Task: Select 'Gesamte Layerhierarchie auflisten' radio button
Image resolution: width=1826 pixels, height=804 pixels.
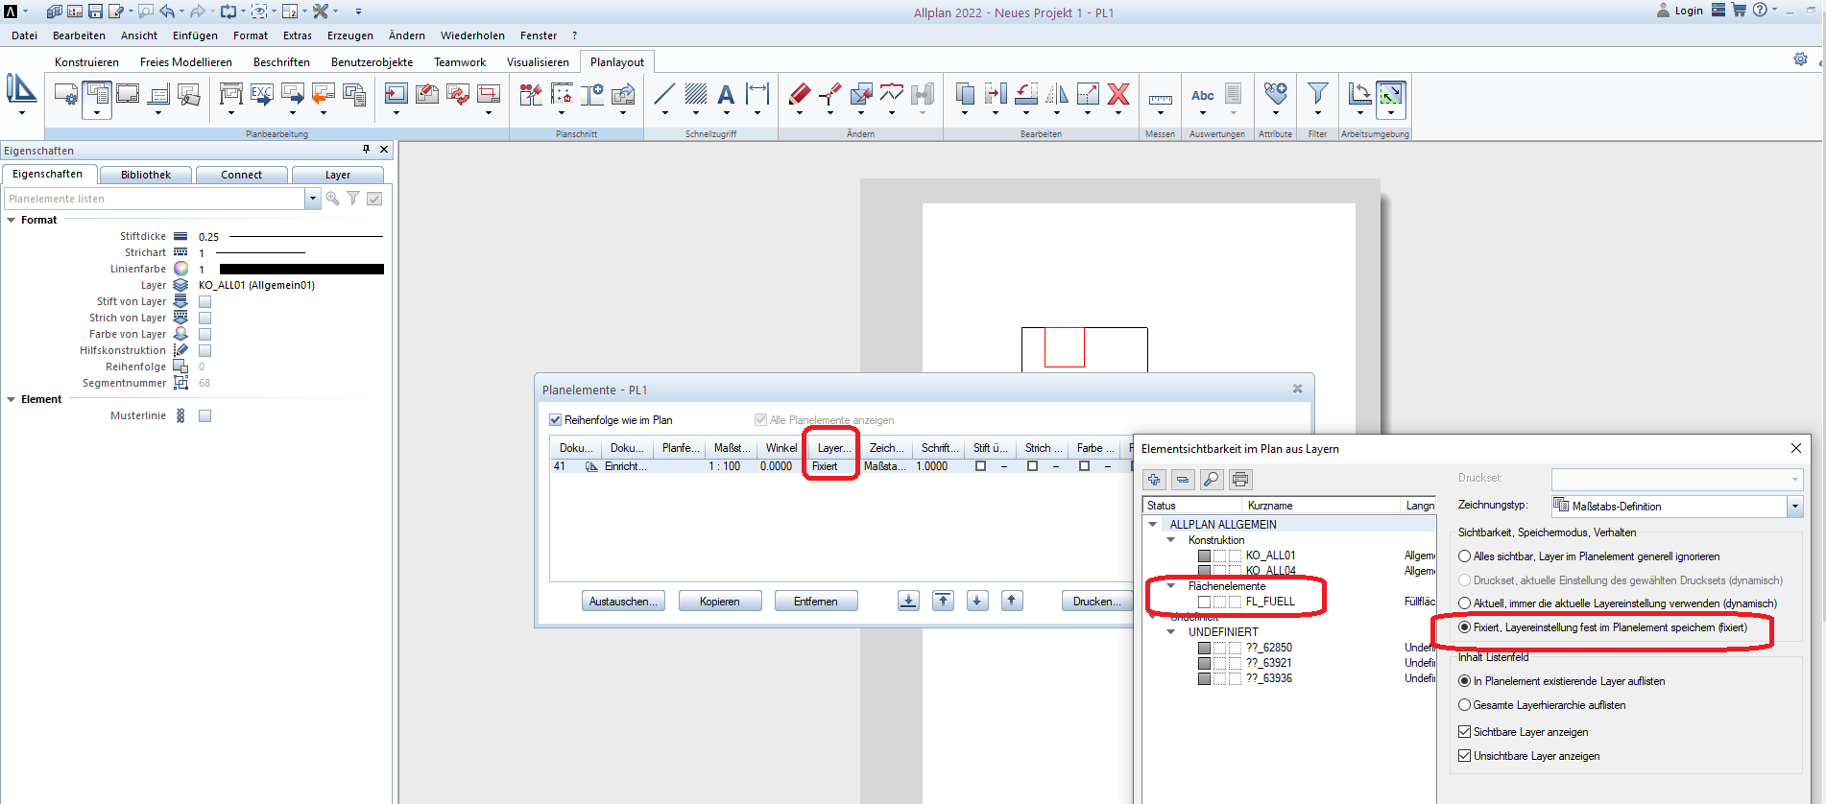Action: coord(1465,705)
